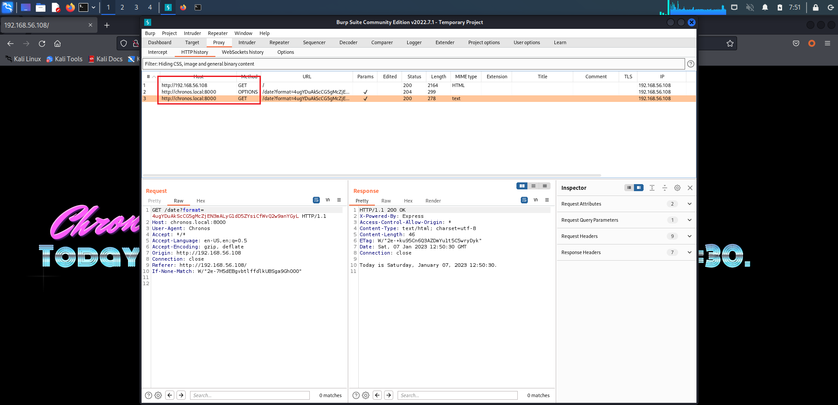Go to next match in Response search
Screen dimensions: 838x405
coord(389,395)
